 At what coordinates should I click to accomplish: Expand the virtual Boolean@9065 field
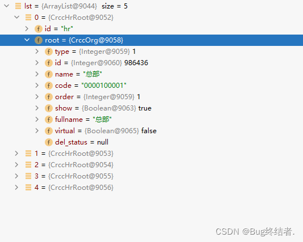tap(37, 131)
